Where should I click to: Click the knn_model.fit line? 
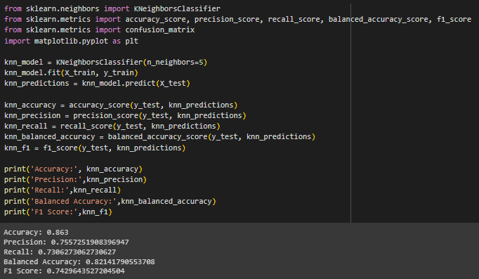click(x=71, y=72)
